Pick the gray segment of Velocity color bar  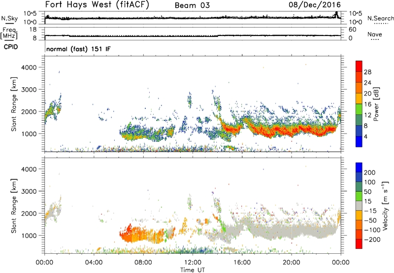(x=359, y=205)
